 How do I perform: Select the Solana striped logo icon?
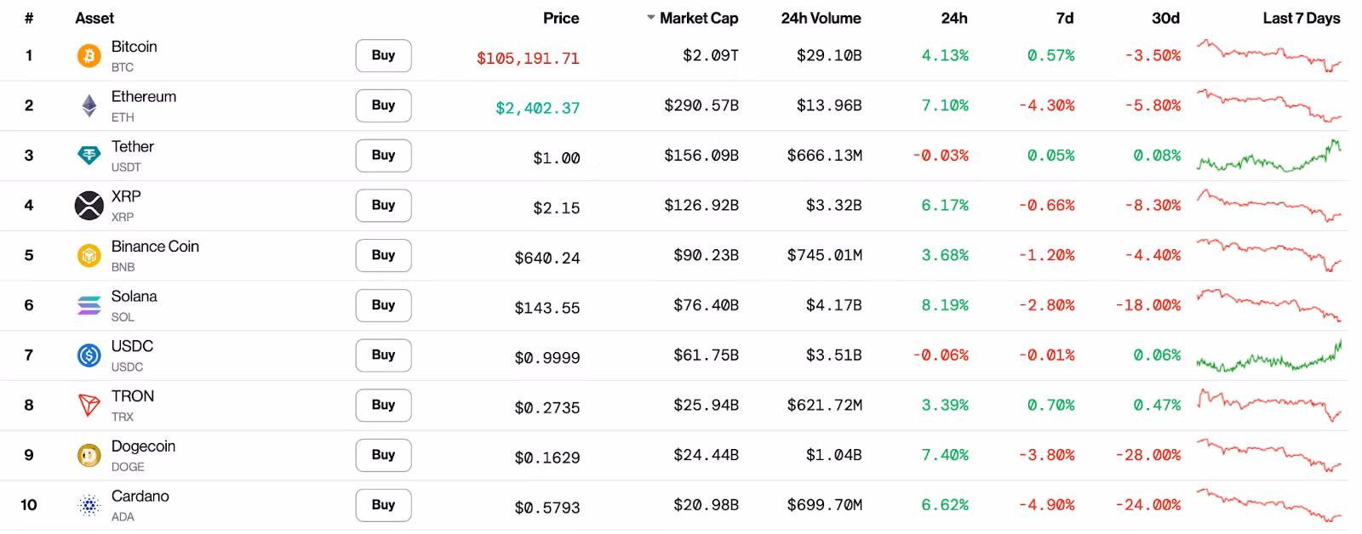tap(89, 305)
